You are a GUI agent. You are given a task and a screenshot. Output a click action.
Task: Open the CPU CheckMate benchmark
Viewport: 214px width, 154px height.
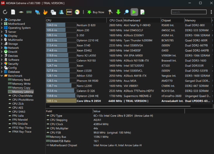coord(22,96)
